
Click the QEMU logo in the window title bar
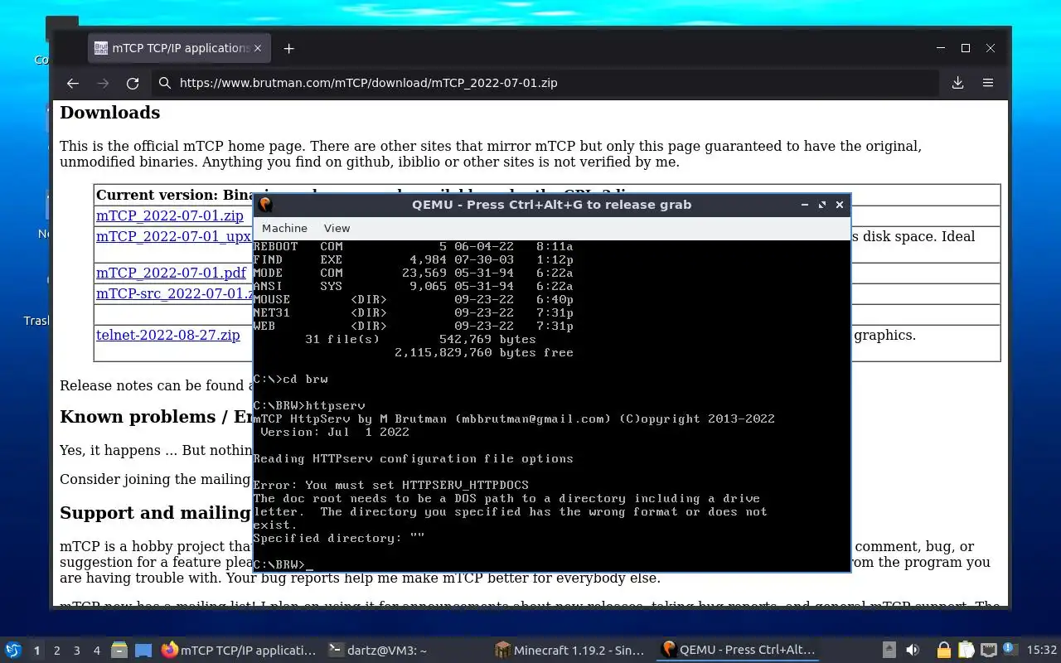coord(264,205)
